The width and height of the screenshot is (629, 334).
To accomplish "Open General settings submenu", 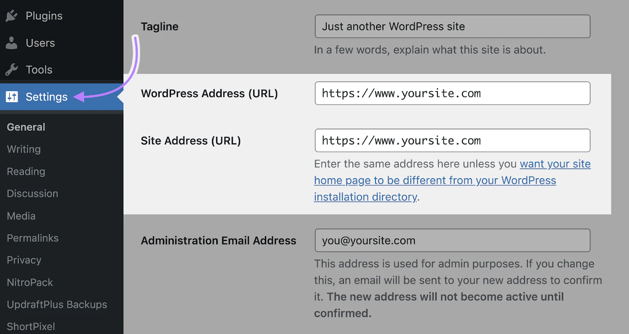I will (26, 127).
